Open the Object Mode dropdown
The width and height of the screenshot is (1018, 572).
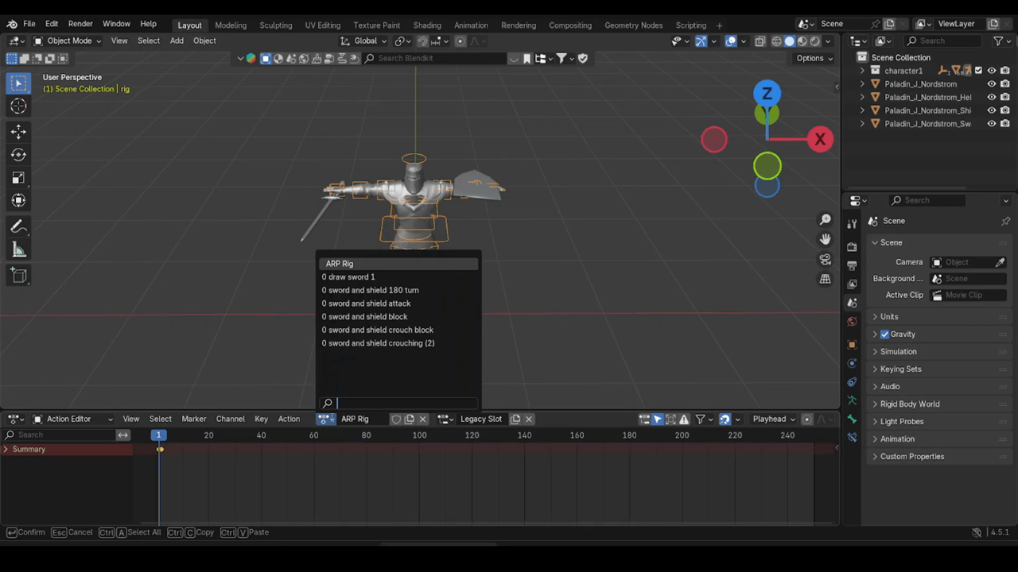[68, 41]
